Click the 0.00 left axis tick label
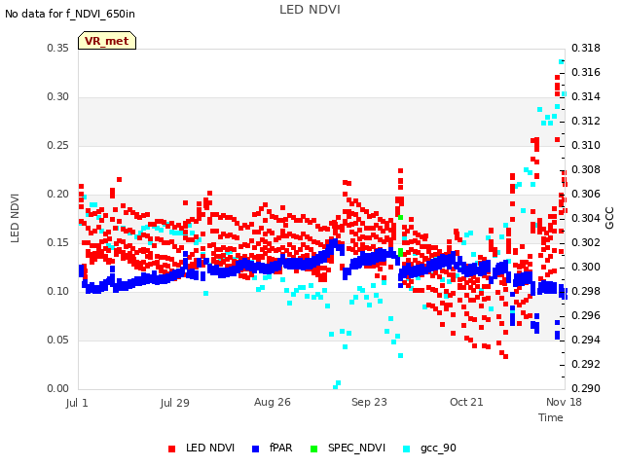623x467 pixels. coord(57,388)
